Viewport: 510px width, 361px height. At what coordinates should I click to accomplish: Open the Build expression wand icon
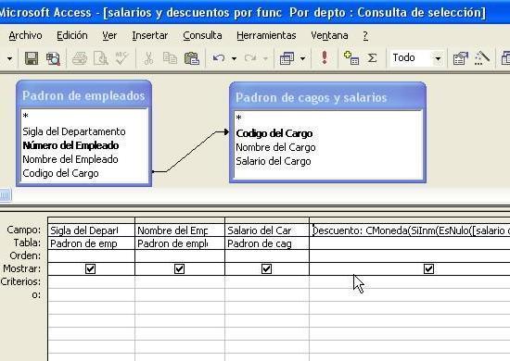tap(482, 58)
